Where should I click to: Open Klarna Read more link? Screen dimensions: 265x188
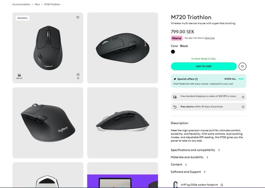[210, 38]
